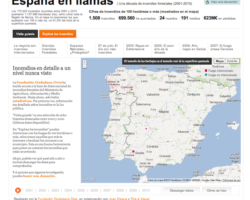Image resolution: width=250 pixels, height=200 pixels.
Task: Switch map to Satélite view
Action: click(x=232, y=61)
